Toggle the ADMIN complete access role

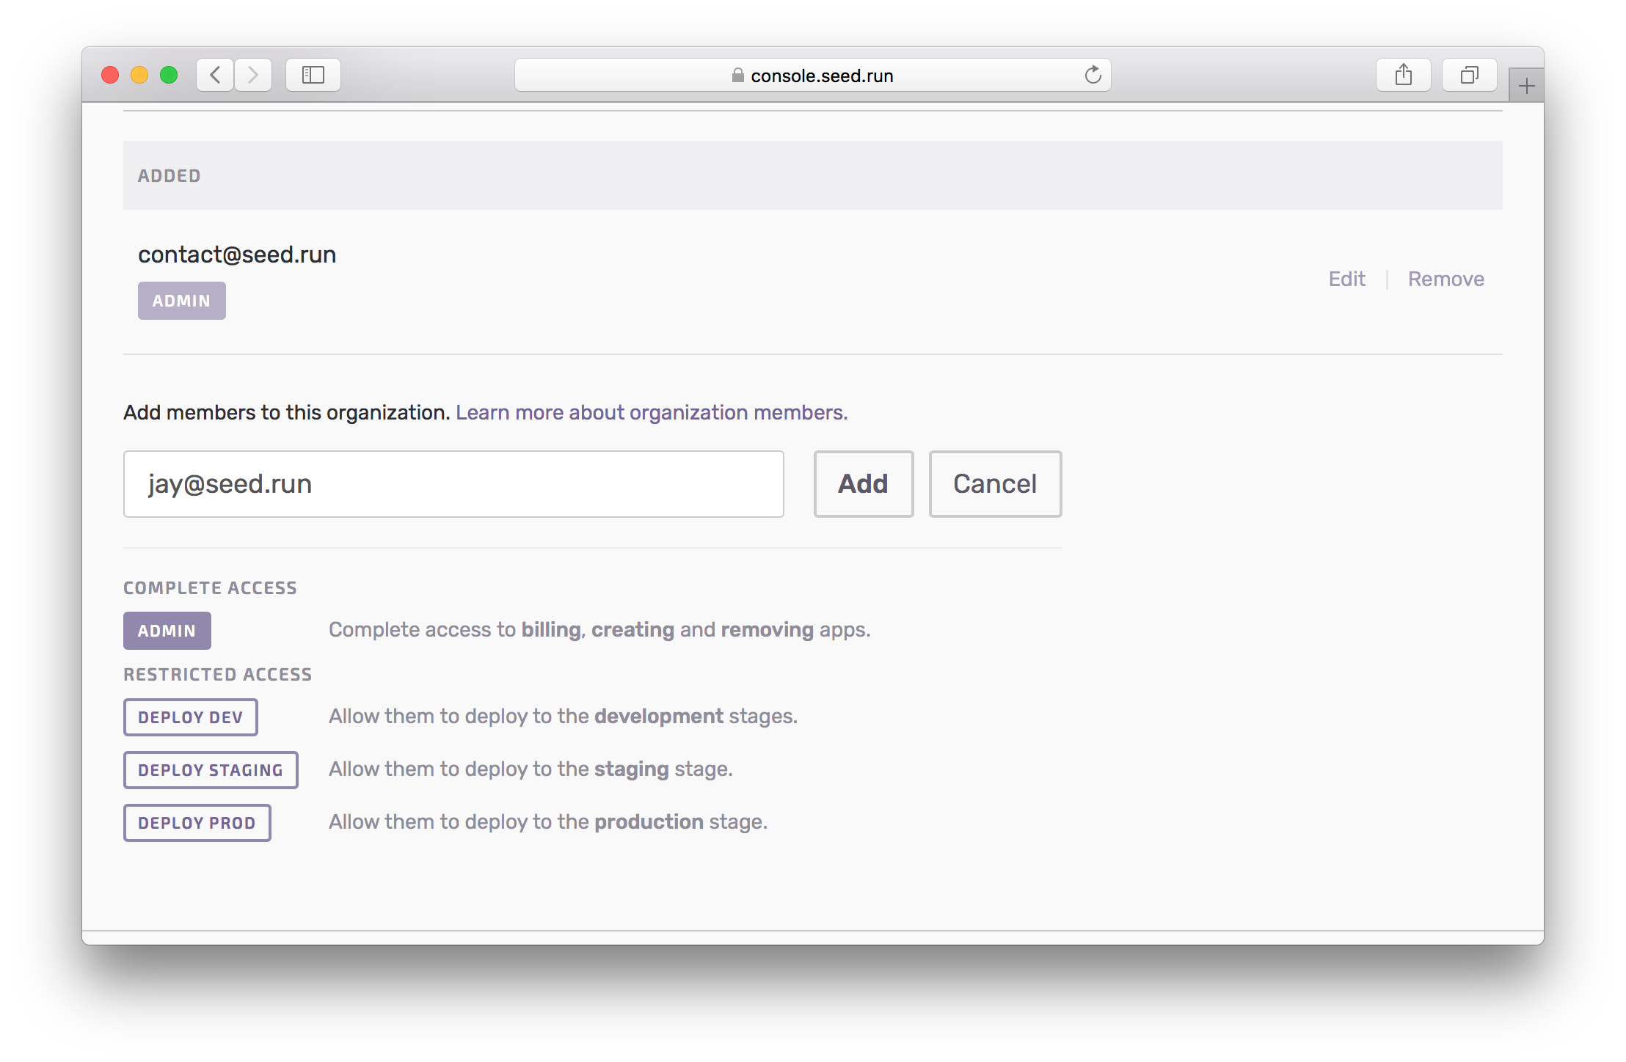pos(167,631)
